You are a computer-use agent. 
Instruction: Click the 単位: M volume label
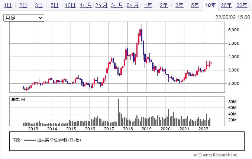click(18, 99)
